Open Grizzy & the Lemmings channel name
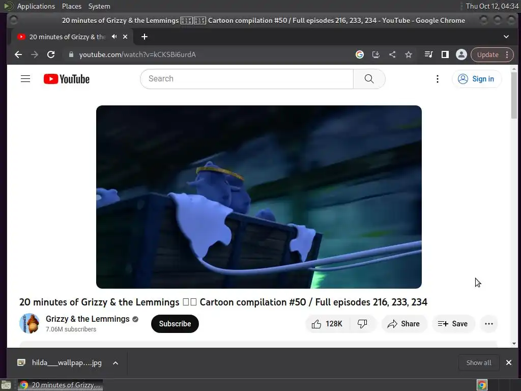 88,319
